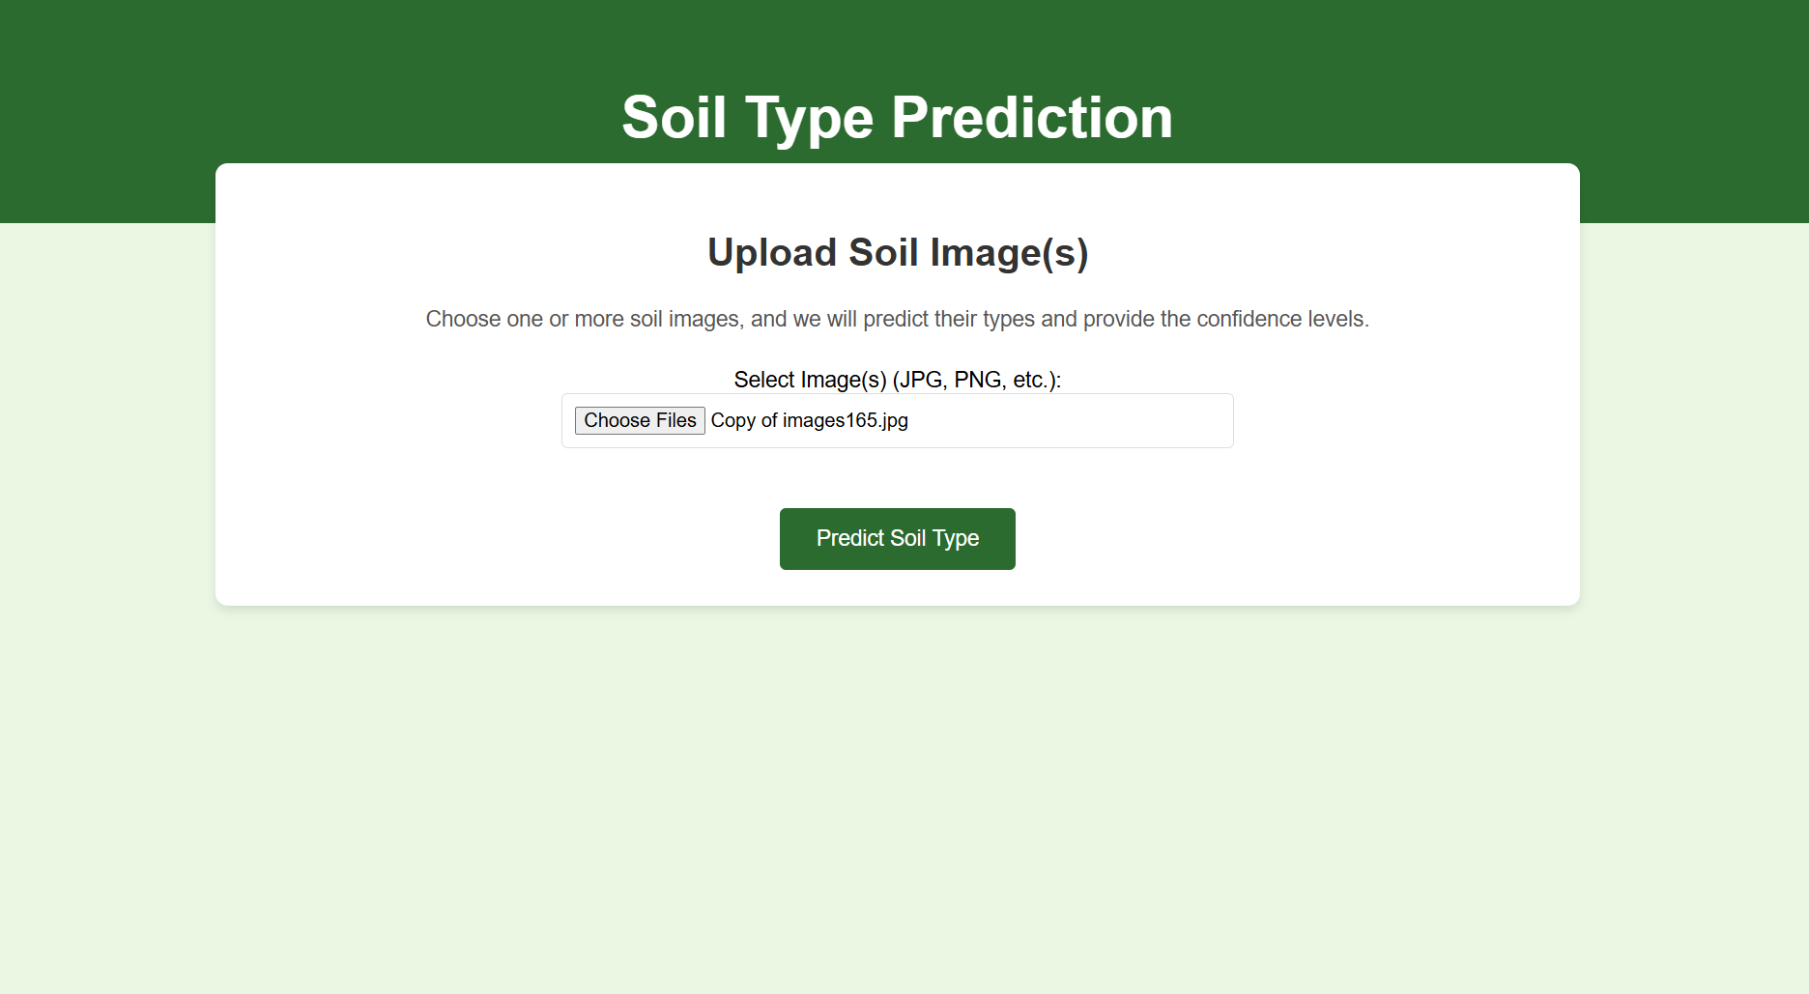Click the words soil images in the description
The image size is (1809, 994).
coord(686,319)
